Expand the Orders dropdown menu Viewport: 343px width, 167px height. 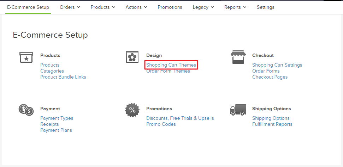tap(70, 7)
